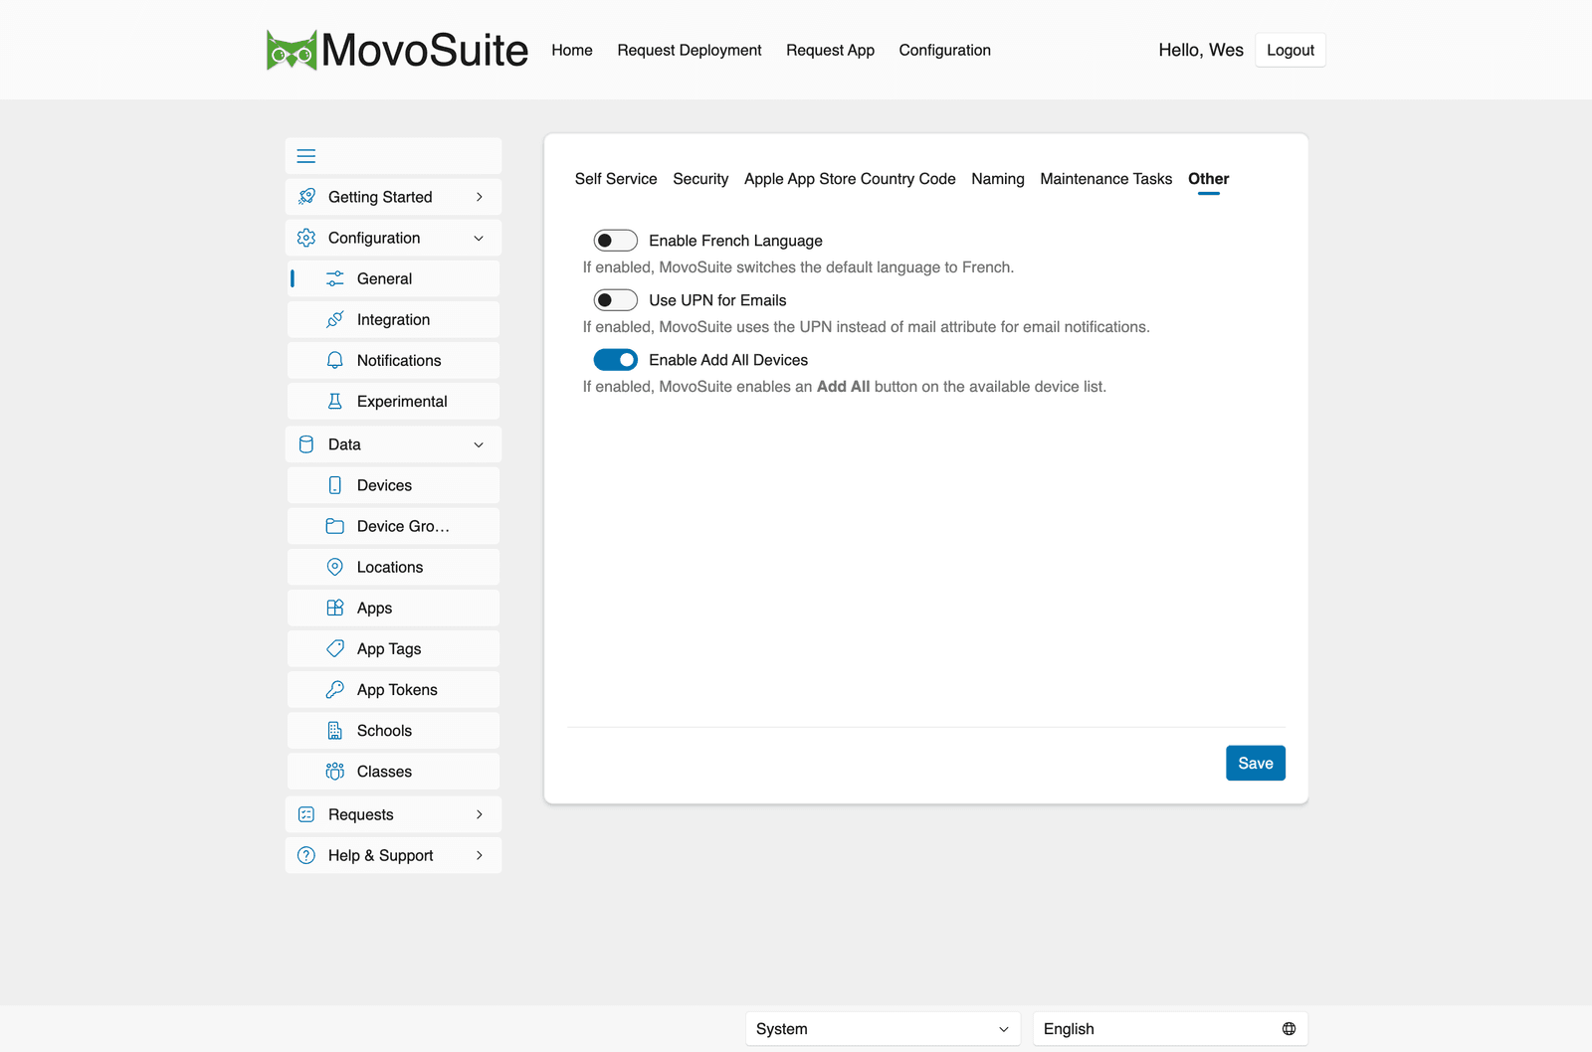This screenshot has height=1052, width=1592.
Task: Expand the Getting Started section
Action: (393, 197)
